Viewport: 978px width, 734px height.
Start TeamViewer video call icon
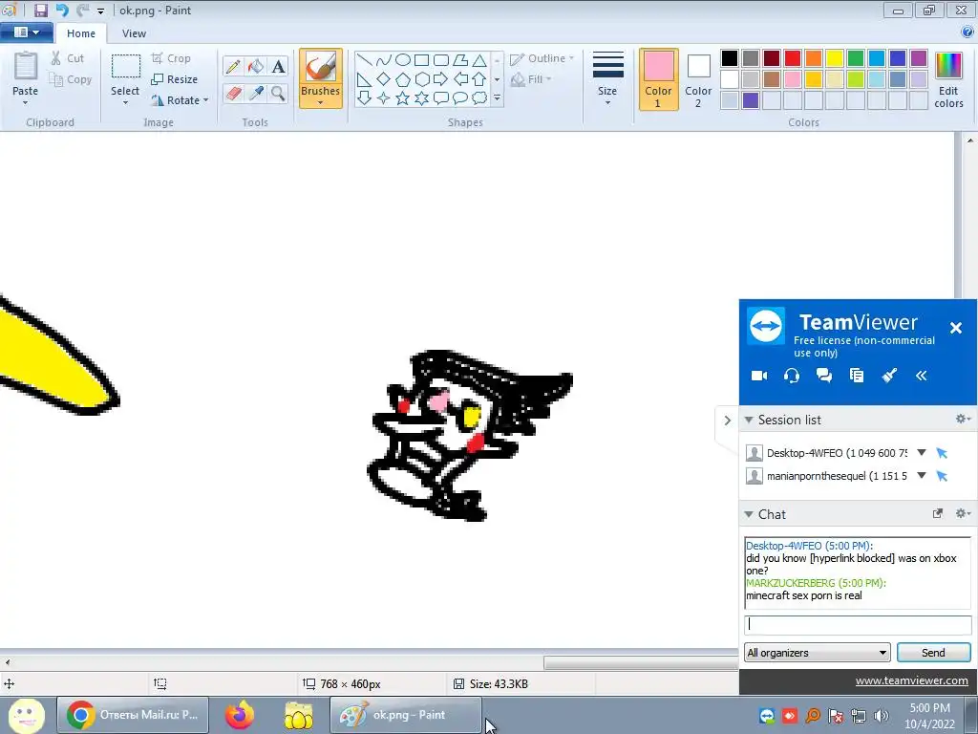(759, 375)
